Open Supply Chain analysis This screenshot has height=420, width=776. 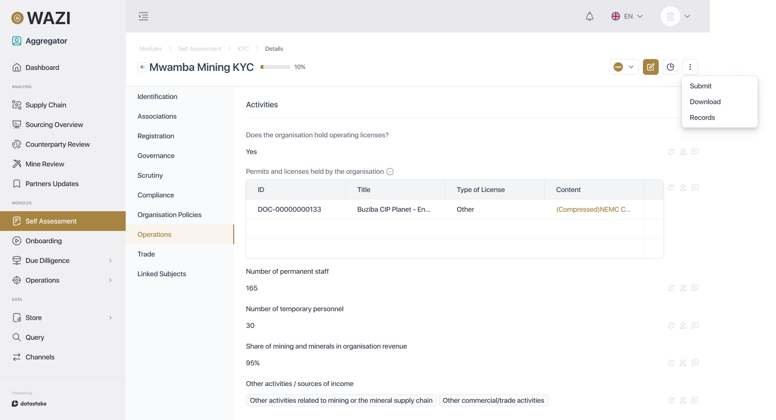[x=63, y=105]
